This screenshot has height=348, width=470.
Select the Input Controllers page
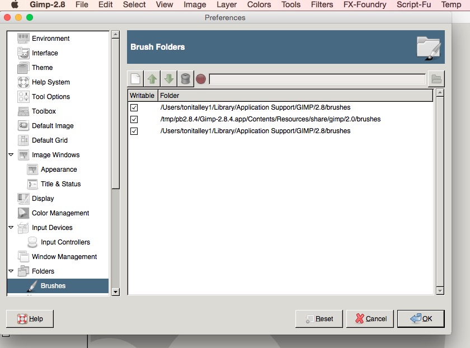[65, 242]
